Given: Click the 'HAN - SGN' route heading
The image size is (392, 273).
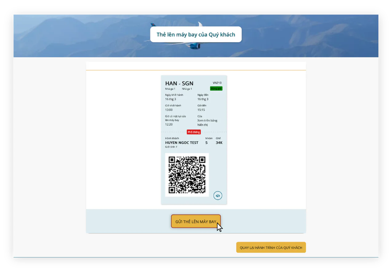Looking at the screenshot, I should (179, 83).
